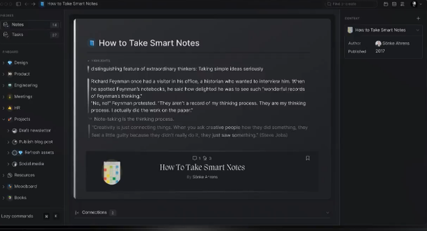Click the HR icon in sidebar
The image size is (427, 231).
click(x=10, y=108)
